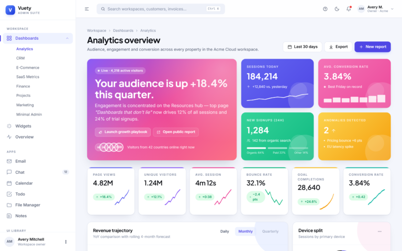Image resolution: width=402 pixels, height=251 pixels.
Task: Click the Chat bubble icon
Action: [9, 172]
